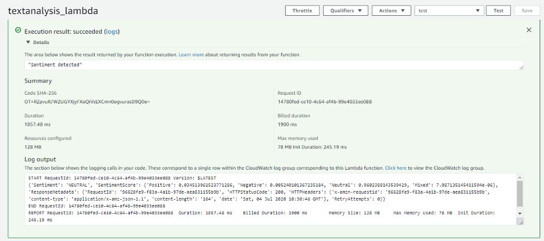
Task: Open the Actions dropdown menu
Action: (392, 10)
